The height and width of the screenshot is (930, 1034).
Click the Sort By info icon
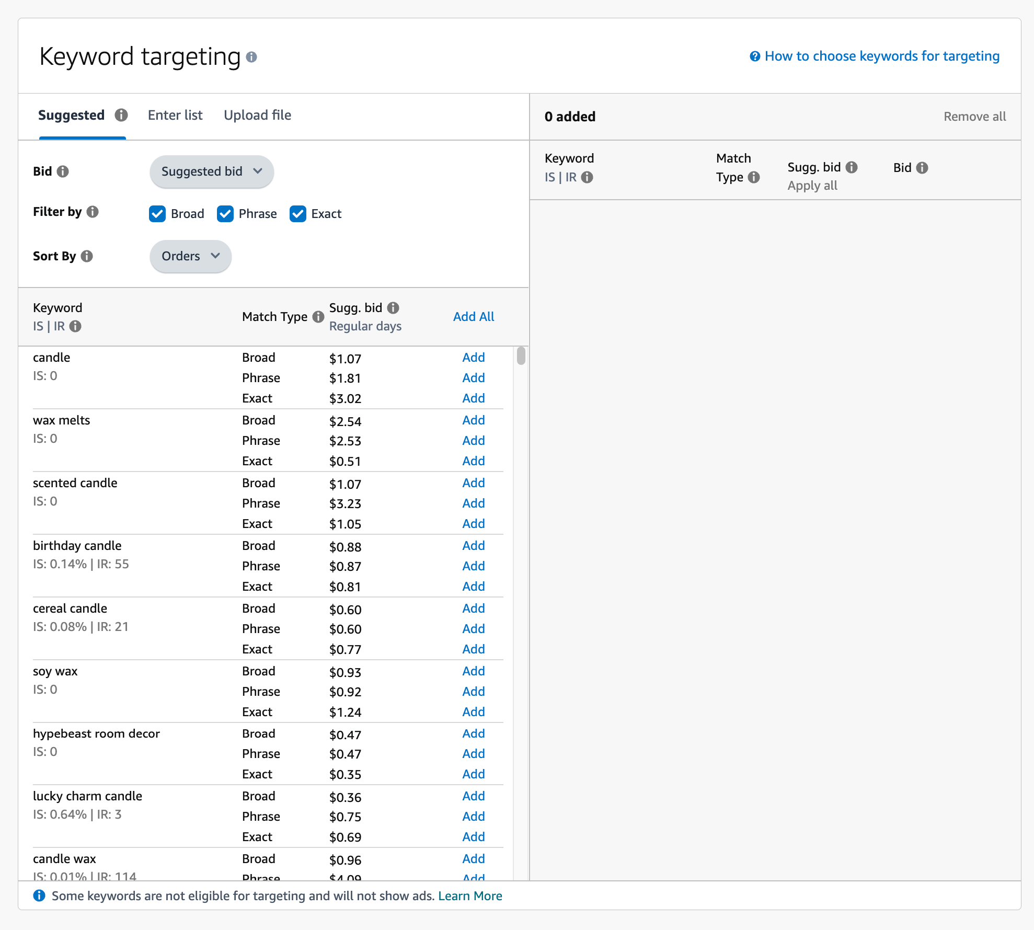coord(87,256)
